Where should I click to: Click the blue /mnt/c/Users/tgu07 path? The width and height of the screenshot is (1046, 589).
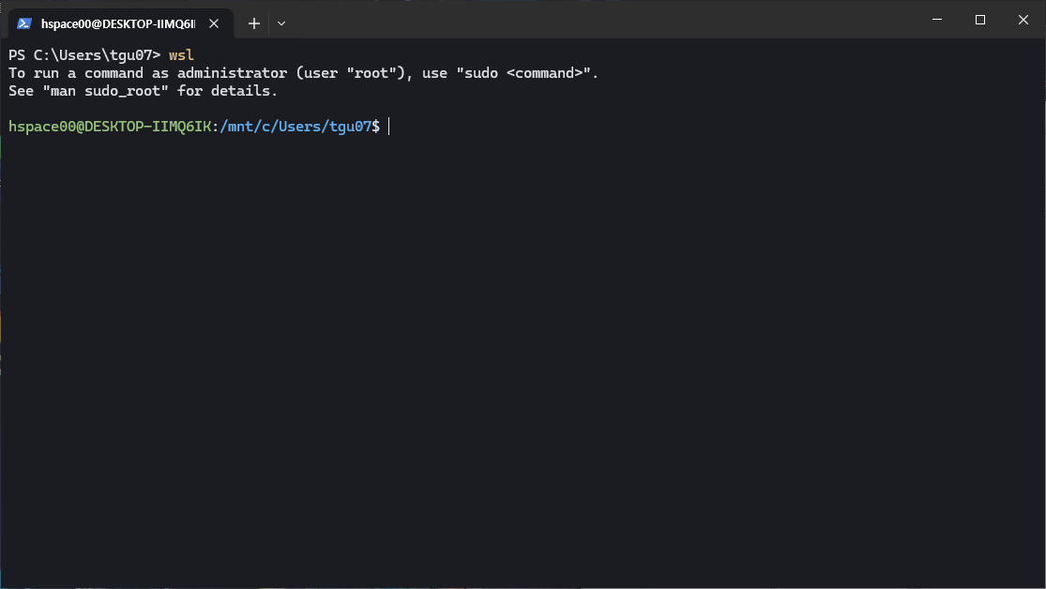(x=296, y=127)
